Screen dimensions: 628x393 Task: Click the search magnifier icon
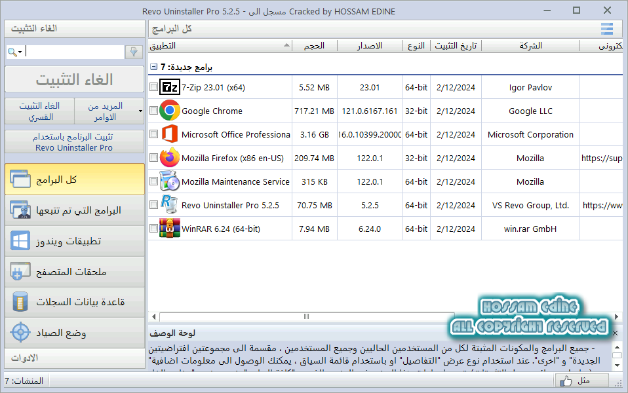[12, 52]
